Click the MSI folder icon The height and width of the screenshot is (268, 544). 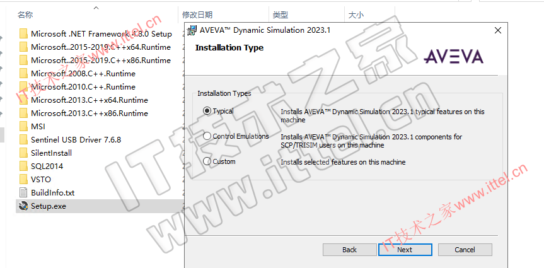[23, 126]
